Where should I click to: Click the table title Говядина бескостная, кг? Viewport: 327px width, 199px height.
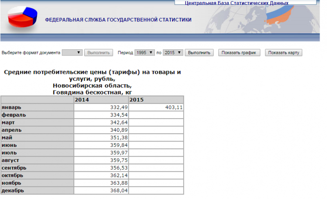(92, 92)
